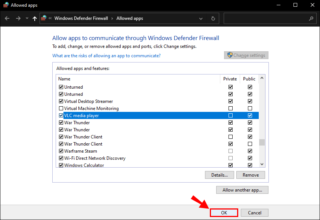The width and height of the screenshot is (320, 220).
Task: Click the Allow another app button
Action: 242,190
